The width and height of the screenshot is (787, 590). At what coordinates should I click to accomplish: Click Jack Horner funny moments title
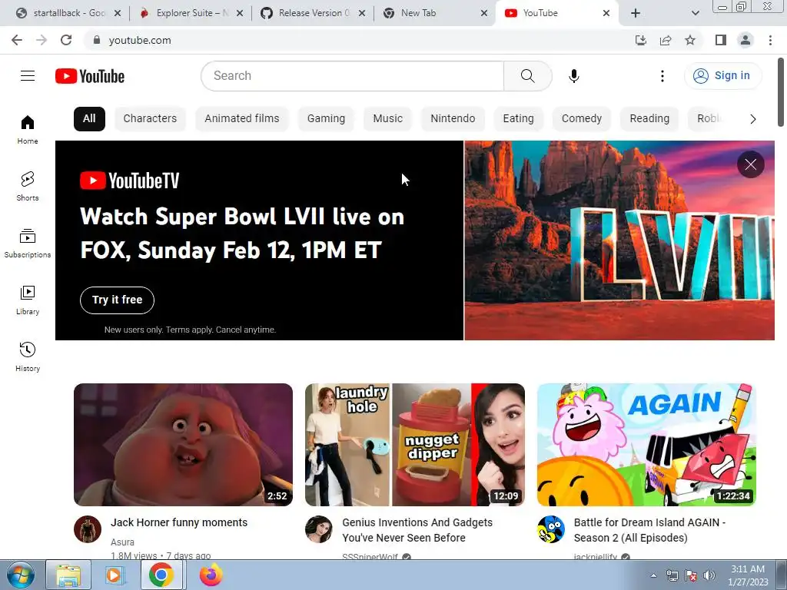click(179, 522)
